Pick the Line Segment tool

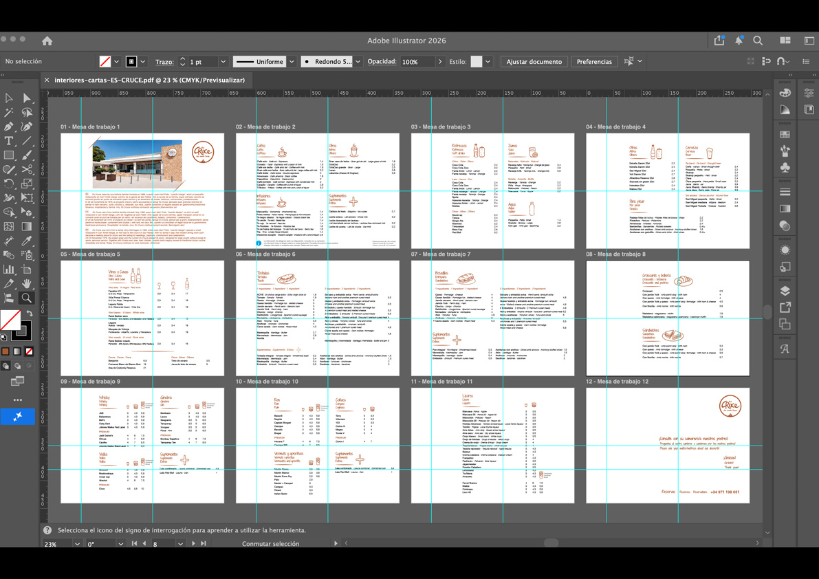[x=27, y=141]
